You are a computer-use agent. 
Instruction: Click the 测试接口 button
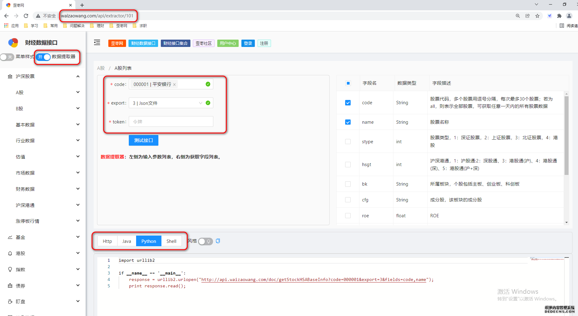pyautogui.click(x=143, y=140)
